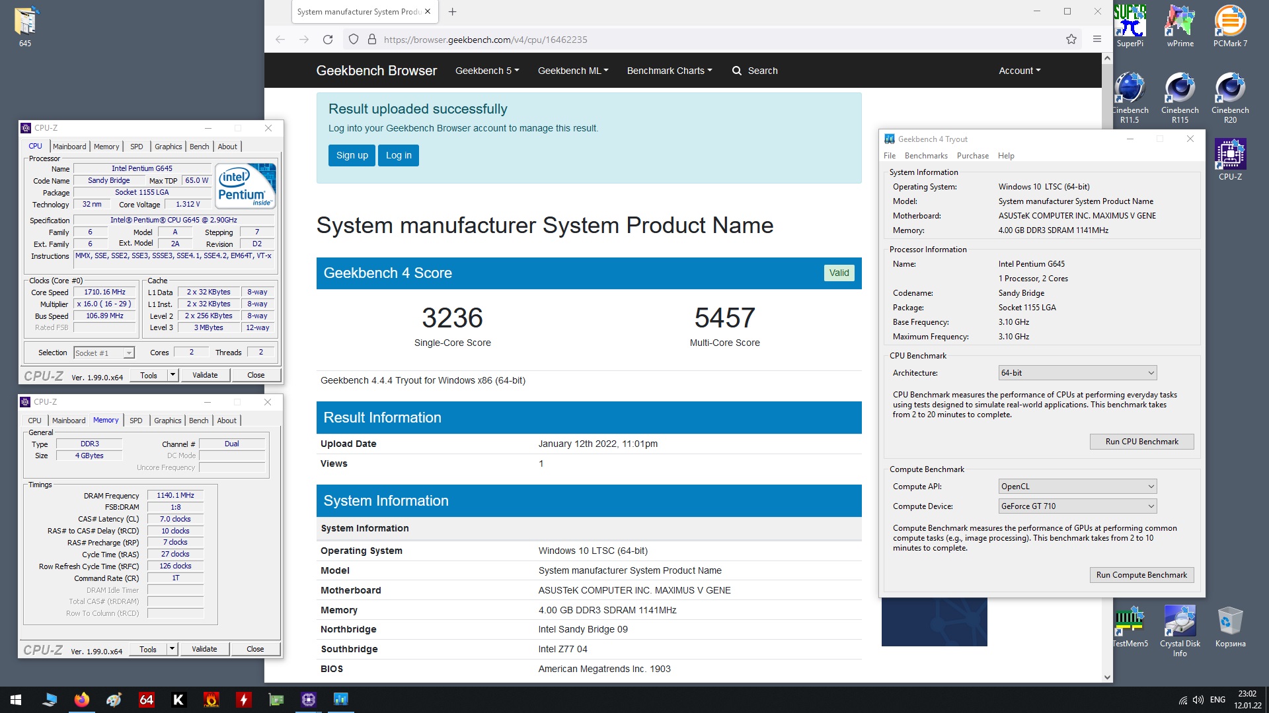Bookmark this page with star icon
This screenshot has width=1269, height=713.
[x=1071, y=40]
